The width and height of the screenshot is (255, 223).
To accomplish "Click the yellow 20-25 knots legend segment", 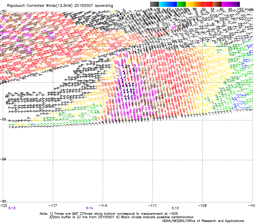I will coord(190,4).
